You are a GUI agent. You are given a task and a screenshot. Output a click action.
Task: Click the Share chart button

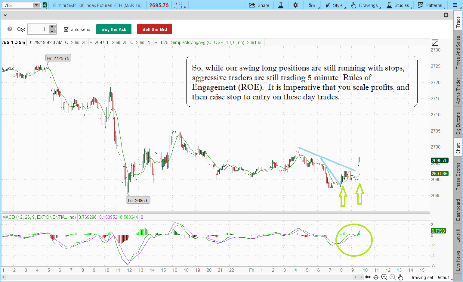(259, 5)
